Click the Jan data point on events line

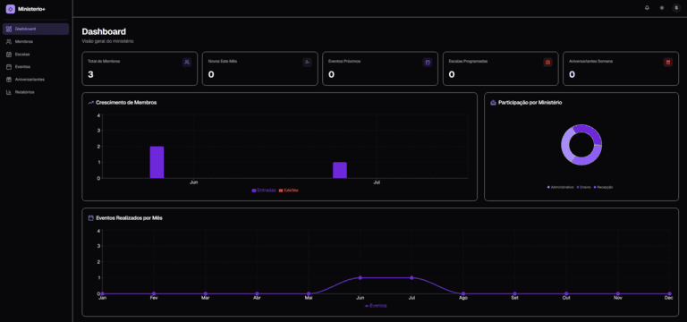tap(102, 293)
